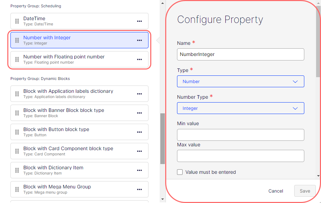Click drag handle of Block with Application labels dictionary
Screen dimensions: 321x203
click(x=17, y=94)
